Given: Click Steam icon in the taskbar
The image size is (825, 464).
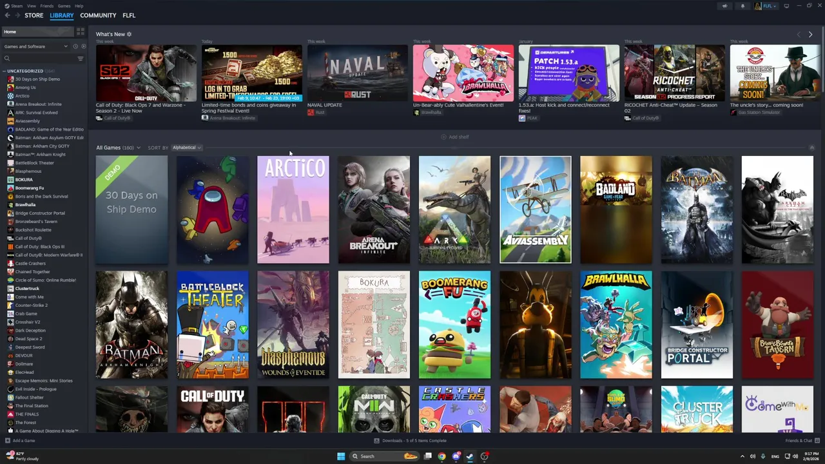Looking at the screenshot, I should click(x=470, y=456).
